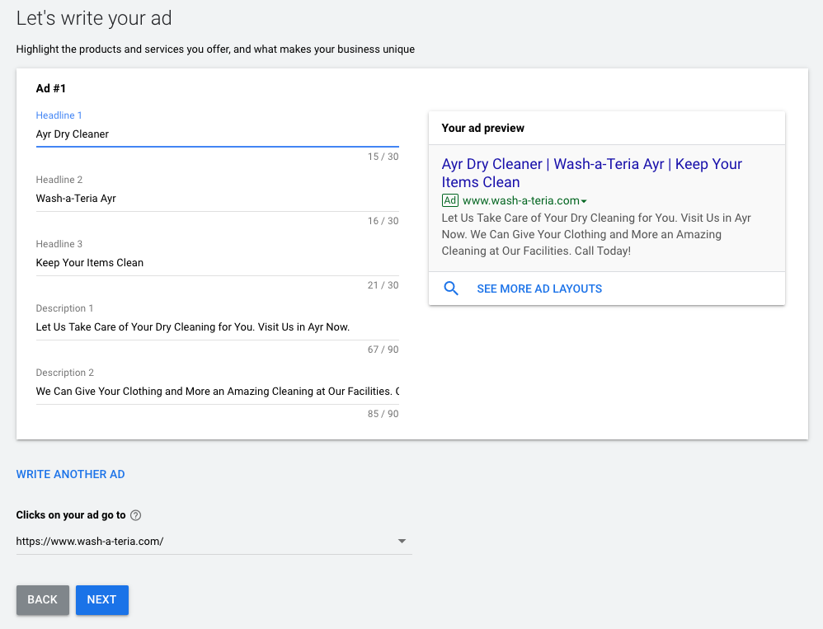
Task: Edit the Description 2 field
Action: pos(217,392)
